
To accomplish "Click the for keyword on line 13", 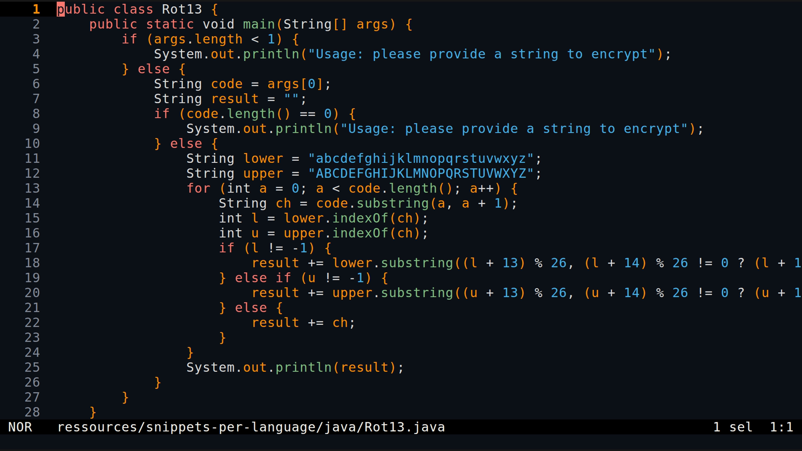I will (198, 188).
